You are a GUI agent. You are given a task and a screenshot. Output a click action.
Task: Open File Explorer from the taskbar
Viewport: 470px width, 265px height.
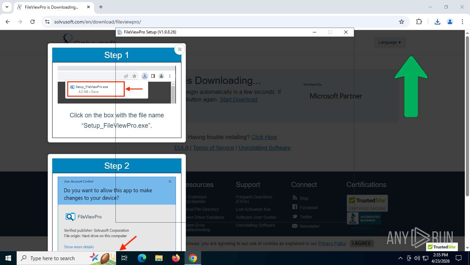pyautogui.click(x=159, y=258)
